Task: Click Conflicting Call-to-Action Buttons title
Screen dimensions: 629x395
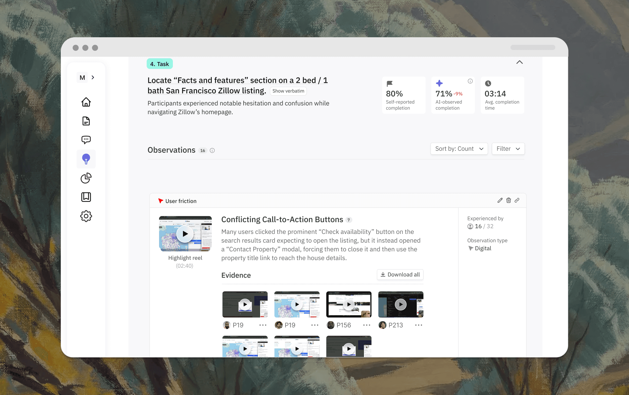Action: (282, 219)
